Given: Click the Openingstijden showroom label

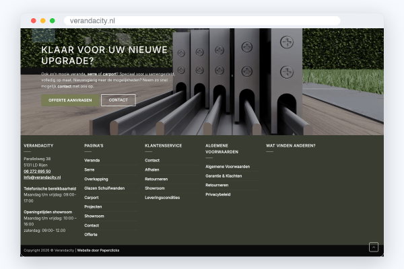Looking at the screenshot, I should pyautogui.click(x=48, y=212).
